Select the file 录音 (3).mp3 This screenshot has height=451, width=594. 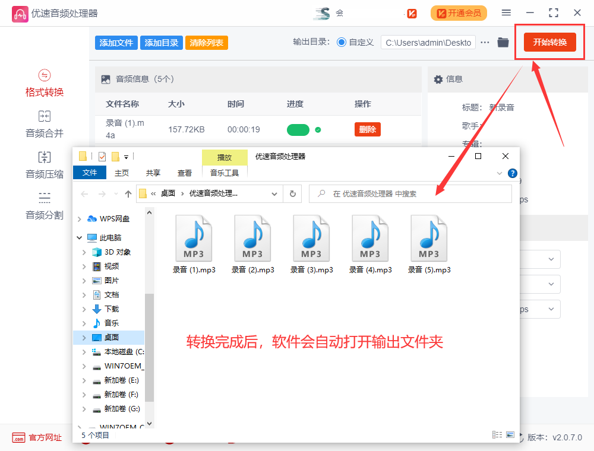[311, 244]
